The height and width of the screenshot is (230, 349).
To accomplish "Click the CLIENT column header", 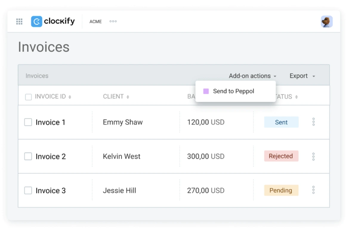I will point(113,97).
